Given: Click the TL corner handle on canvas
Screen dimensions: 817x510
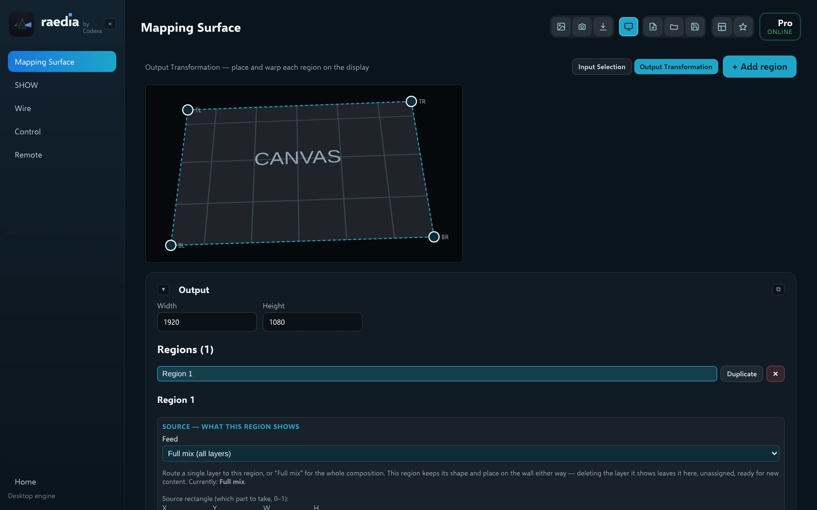Looking at the screenshot, I should point(188,110).
